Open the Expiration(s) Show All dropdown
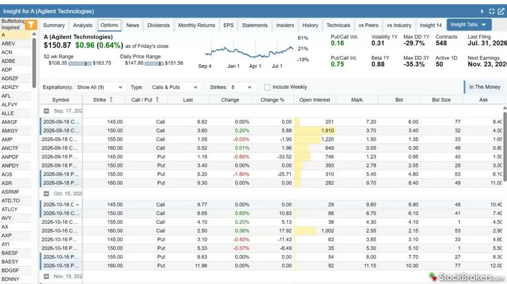The image size is (507, 284). 99,87
